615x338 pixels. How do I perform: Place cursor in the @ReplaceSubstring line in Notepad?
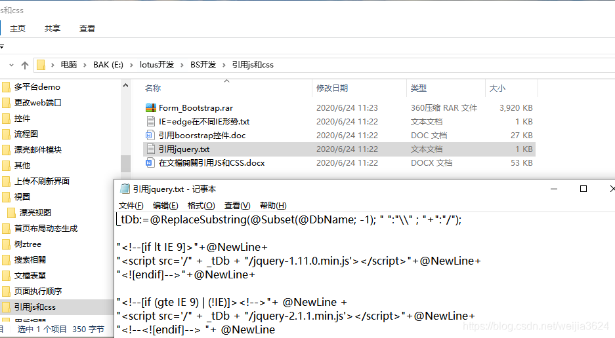[x=289, y=219]
